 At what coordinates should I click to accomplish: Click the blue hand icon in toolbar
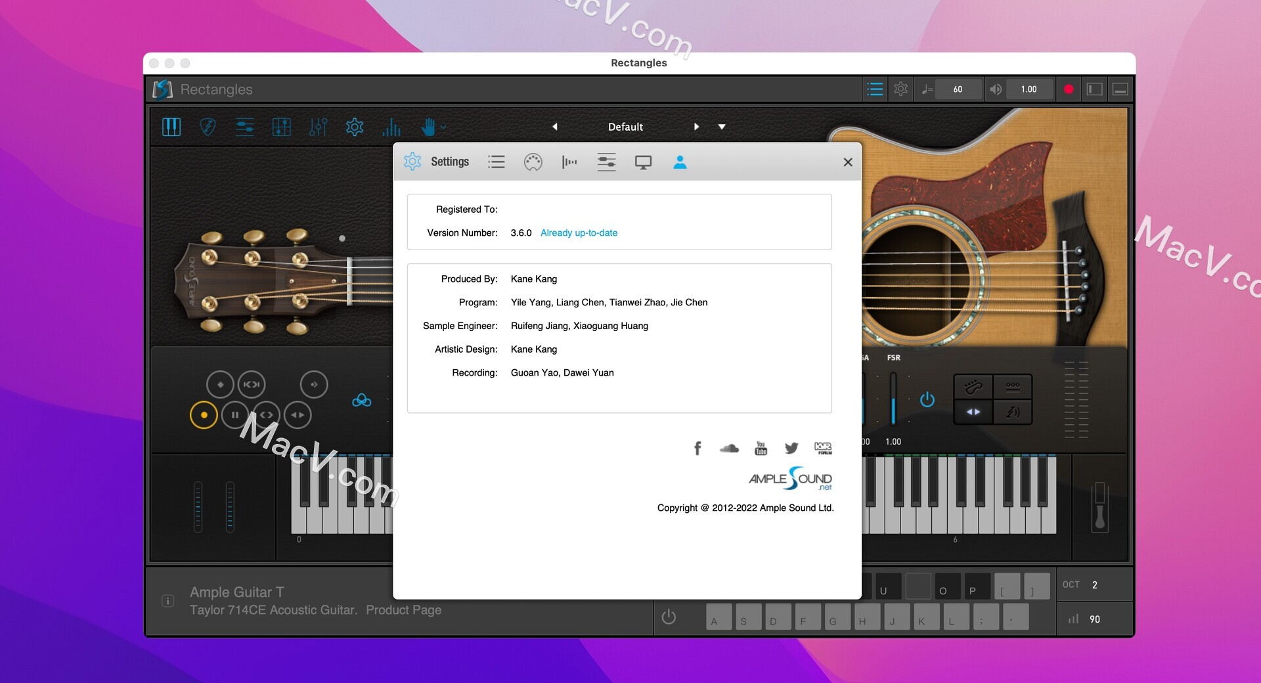click(x=428, y=127)
